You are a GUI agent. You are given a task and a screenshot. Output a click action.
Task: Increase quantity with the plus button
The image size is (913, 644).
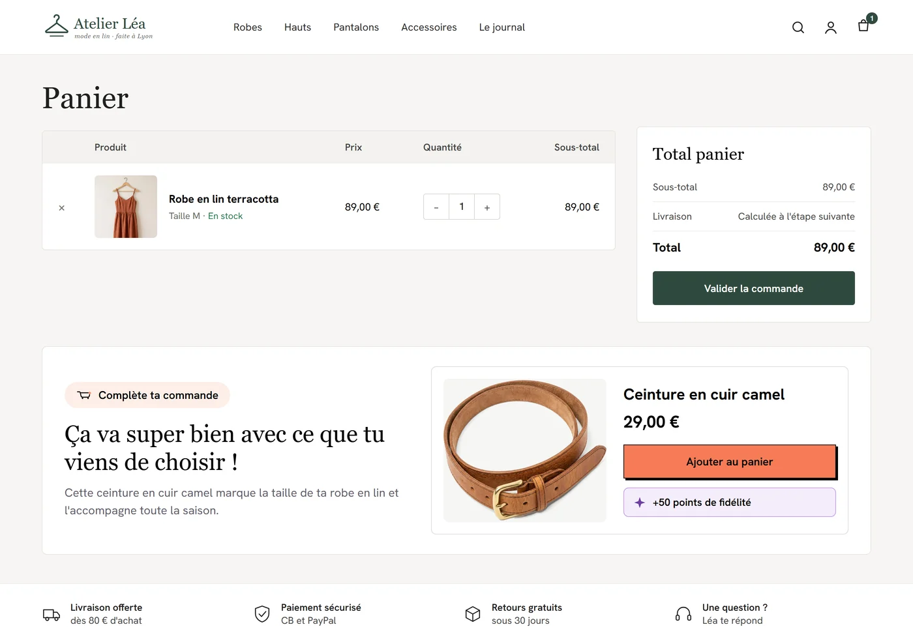pyautogui.click(x=487, y=207)
